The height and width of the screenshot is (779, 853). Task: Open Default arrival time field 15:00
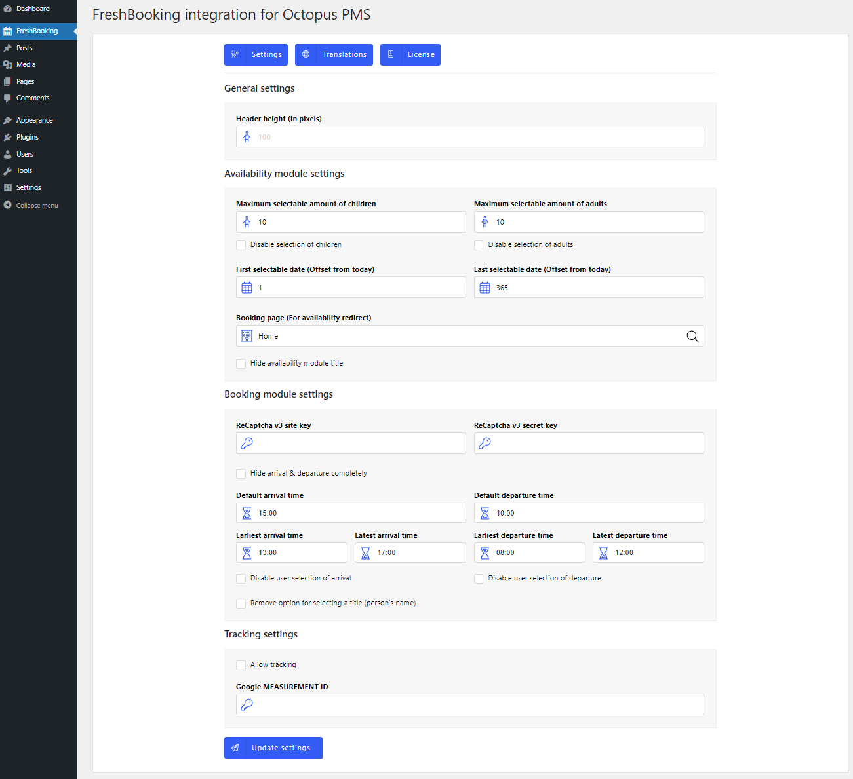(351, 513)
